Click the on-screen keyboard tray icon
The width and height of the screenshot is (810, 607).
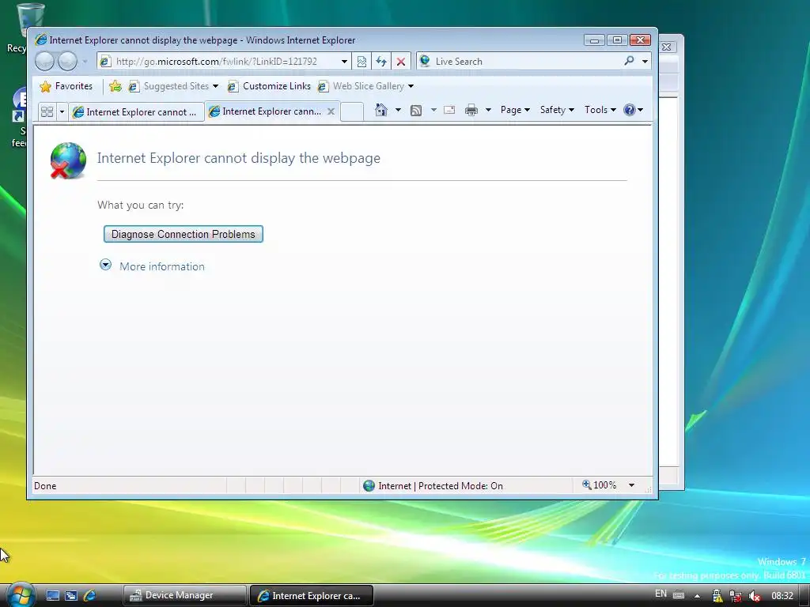point(679,595)
